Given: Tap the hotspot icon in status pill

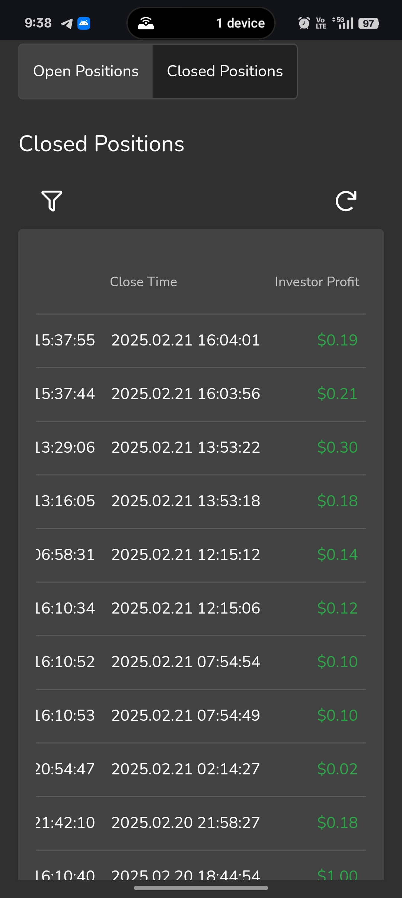Looking at the screenshot, I should coord(146,23).
